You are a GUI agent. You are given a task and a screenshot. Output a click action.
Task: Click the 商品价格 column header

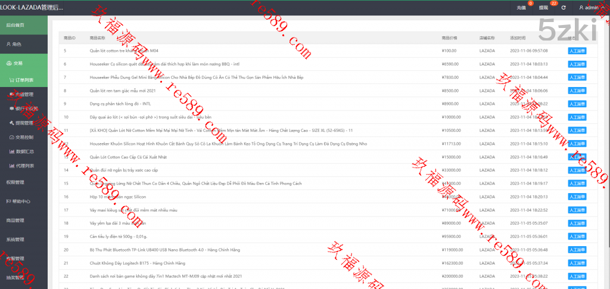click(449, 38)
